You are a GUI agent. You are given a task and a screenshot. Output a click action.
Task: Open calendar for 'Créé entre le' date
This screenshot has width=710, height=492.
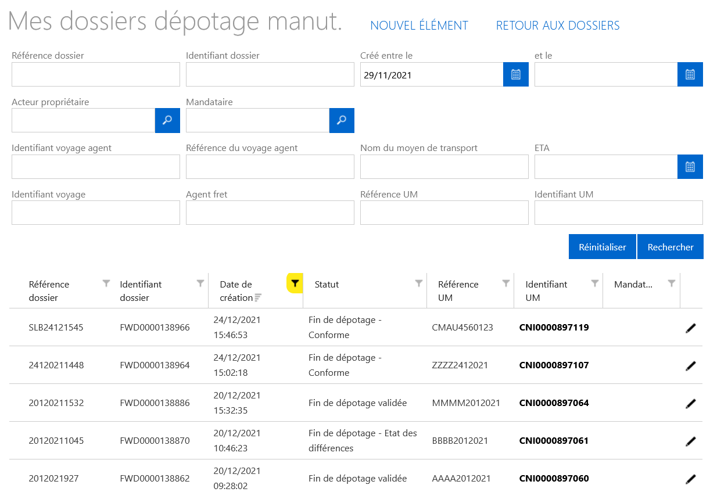(x=516, y=74)
